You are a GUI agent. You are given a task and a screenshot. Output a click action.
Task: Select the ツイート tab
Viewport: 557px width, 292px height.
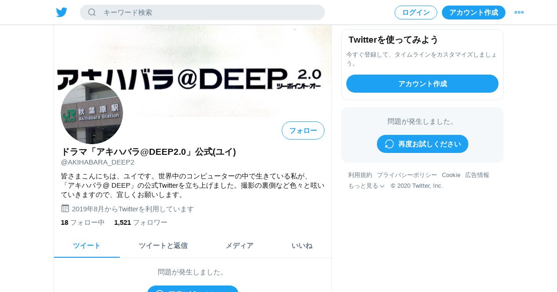[x=87, y=246]
